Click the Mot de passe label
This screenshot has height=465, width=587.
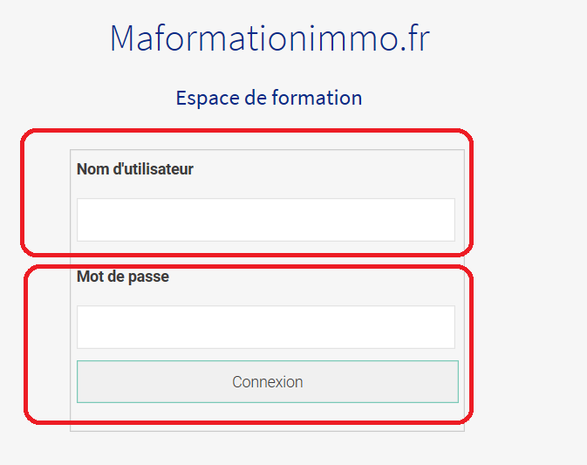coord(123,277)
